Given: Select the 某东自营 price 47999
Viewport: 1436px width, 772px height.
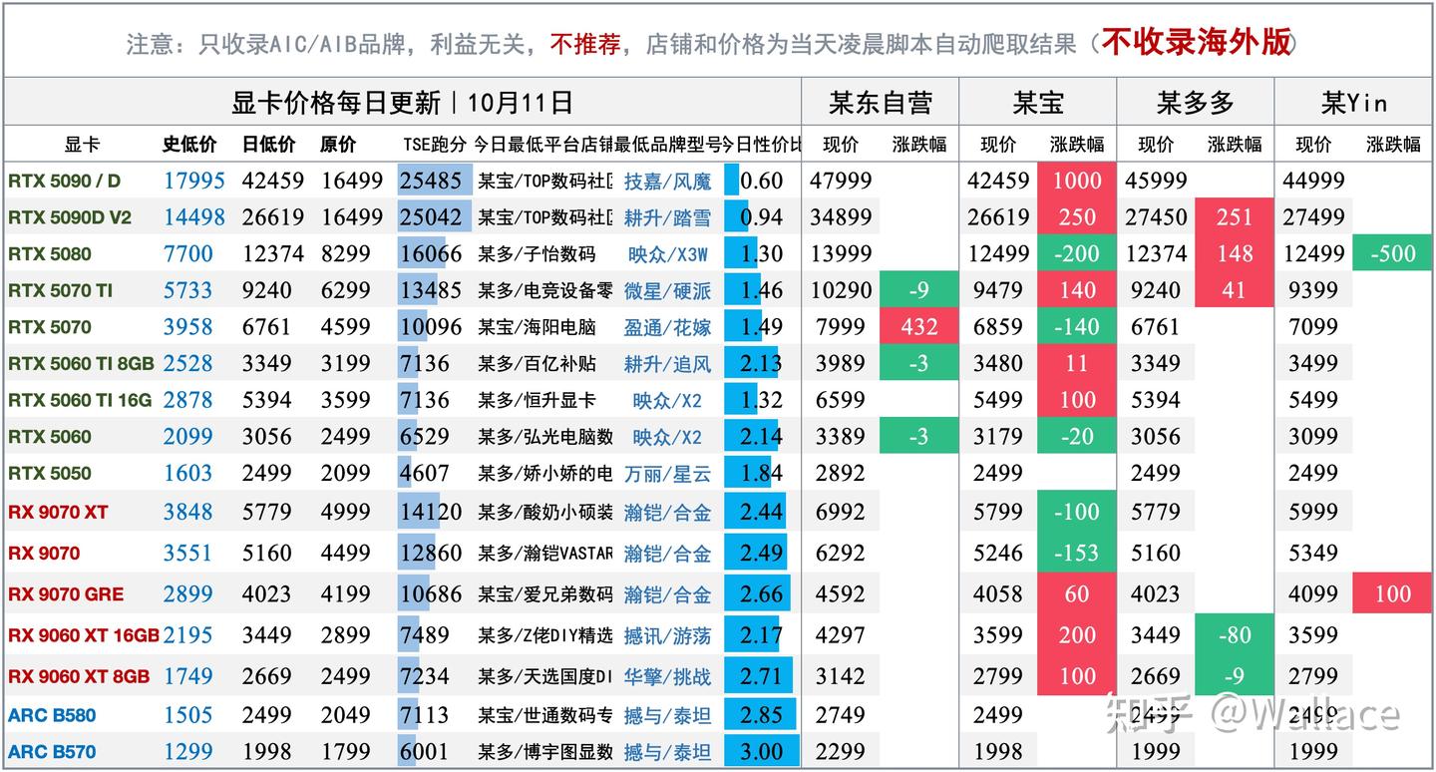Looking at the screenshot, I should pyautogui.click(x=843, y=182).
